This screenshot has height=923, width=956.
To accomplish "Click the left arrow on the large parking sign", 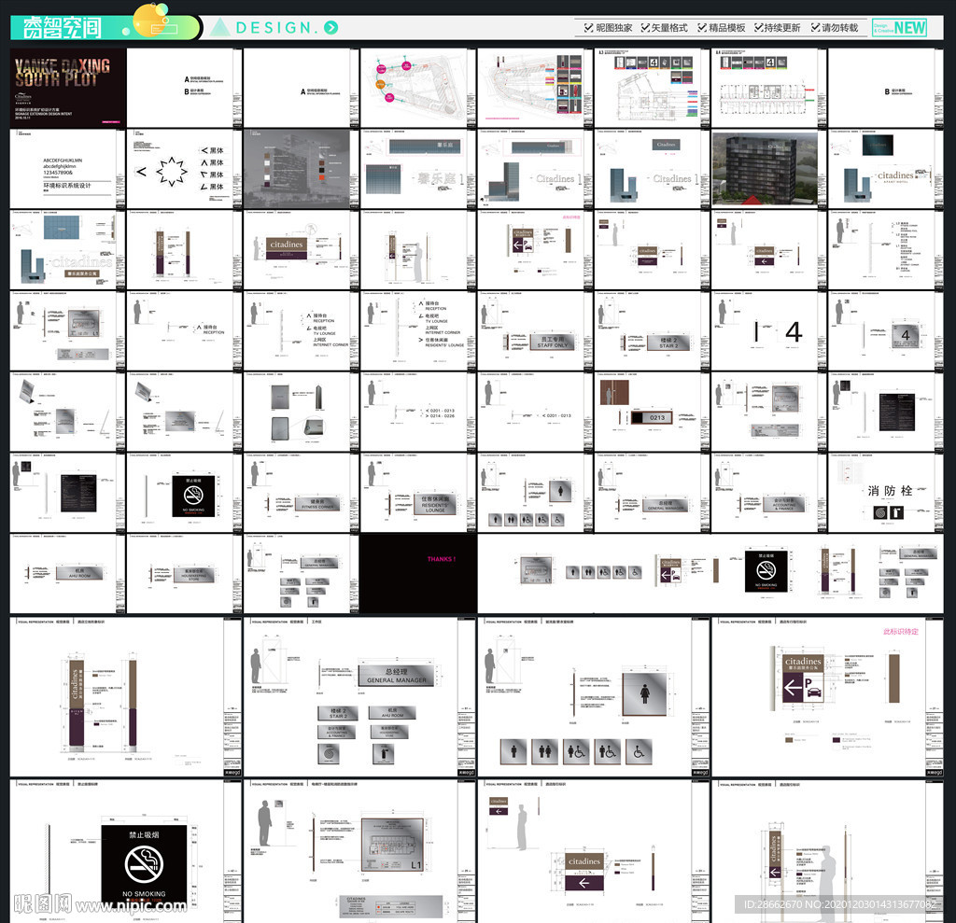I will pos(792,689).
